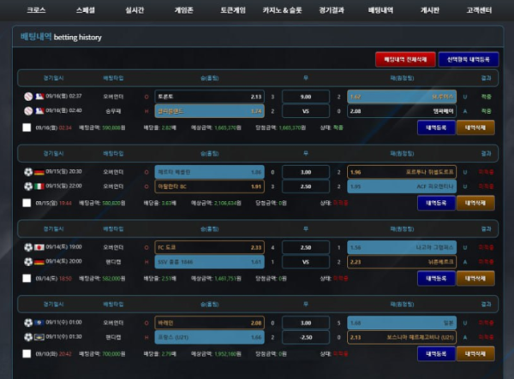This screenshot has width=514, height=379.
Task: Click Italian flag on 09/15 22:00 row
Action: (39, 187)
